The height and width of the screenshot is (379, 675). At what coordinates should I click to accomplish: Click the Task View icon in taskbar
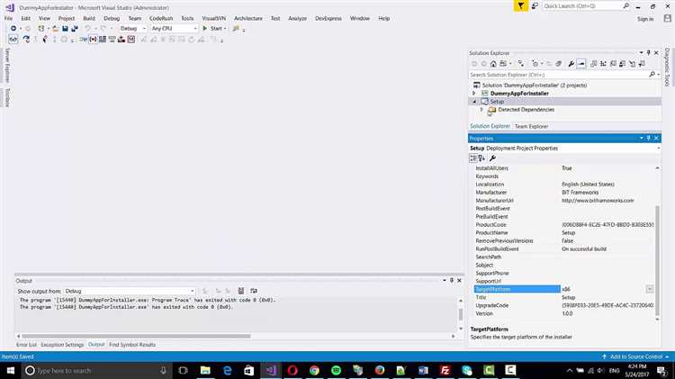pyautogui.click(x=183, y=370)
